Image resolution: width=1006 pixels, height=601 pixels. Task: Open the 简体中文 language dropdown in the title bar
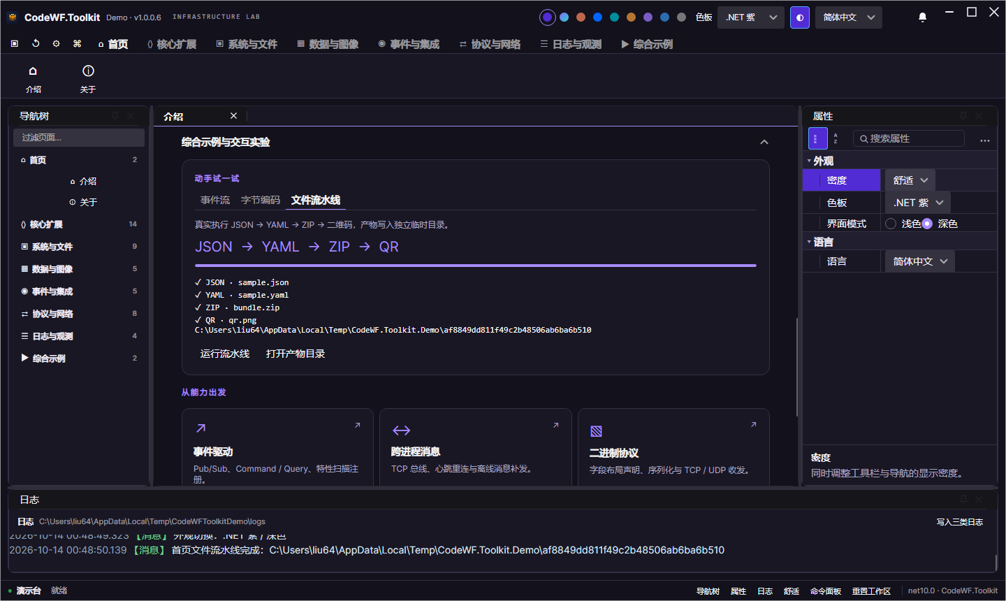tap(849, 17)
